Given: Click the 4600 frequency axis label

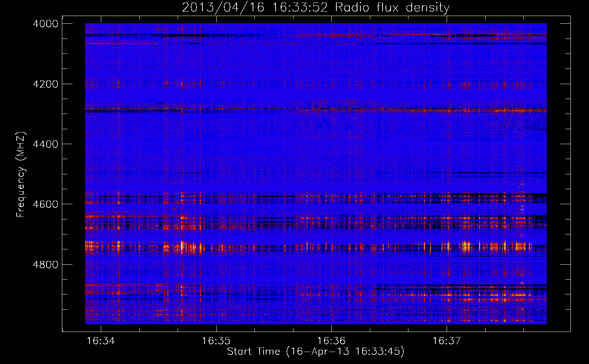Looking at the screenshot, I should click(x=46, y=204).
